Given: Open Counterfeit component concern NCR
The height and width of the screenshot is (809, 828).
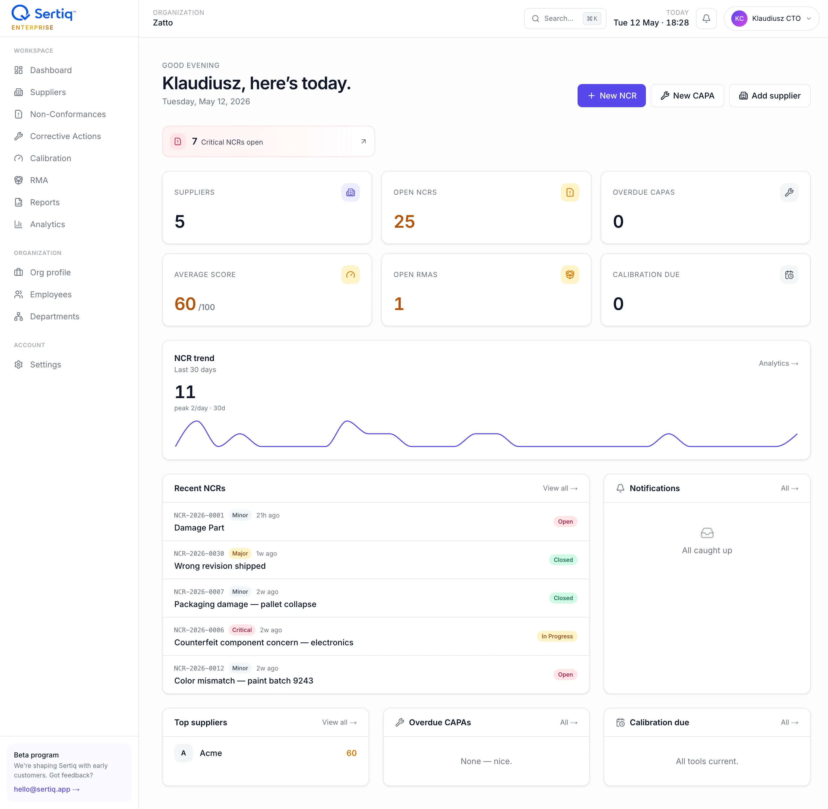Looking at the screenshot, I should [376, 636].
